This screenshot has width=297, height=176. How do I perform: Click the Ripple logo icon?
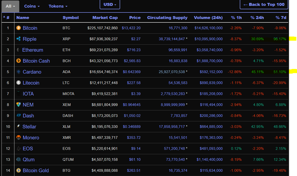(18, 39)
